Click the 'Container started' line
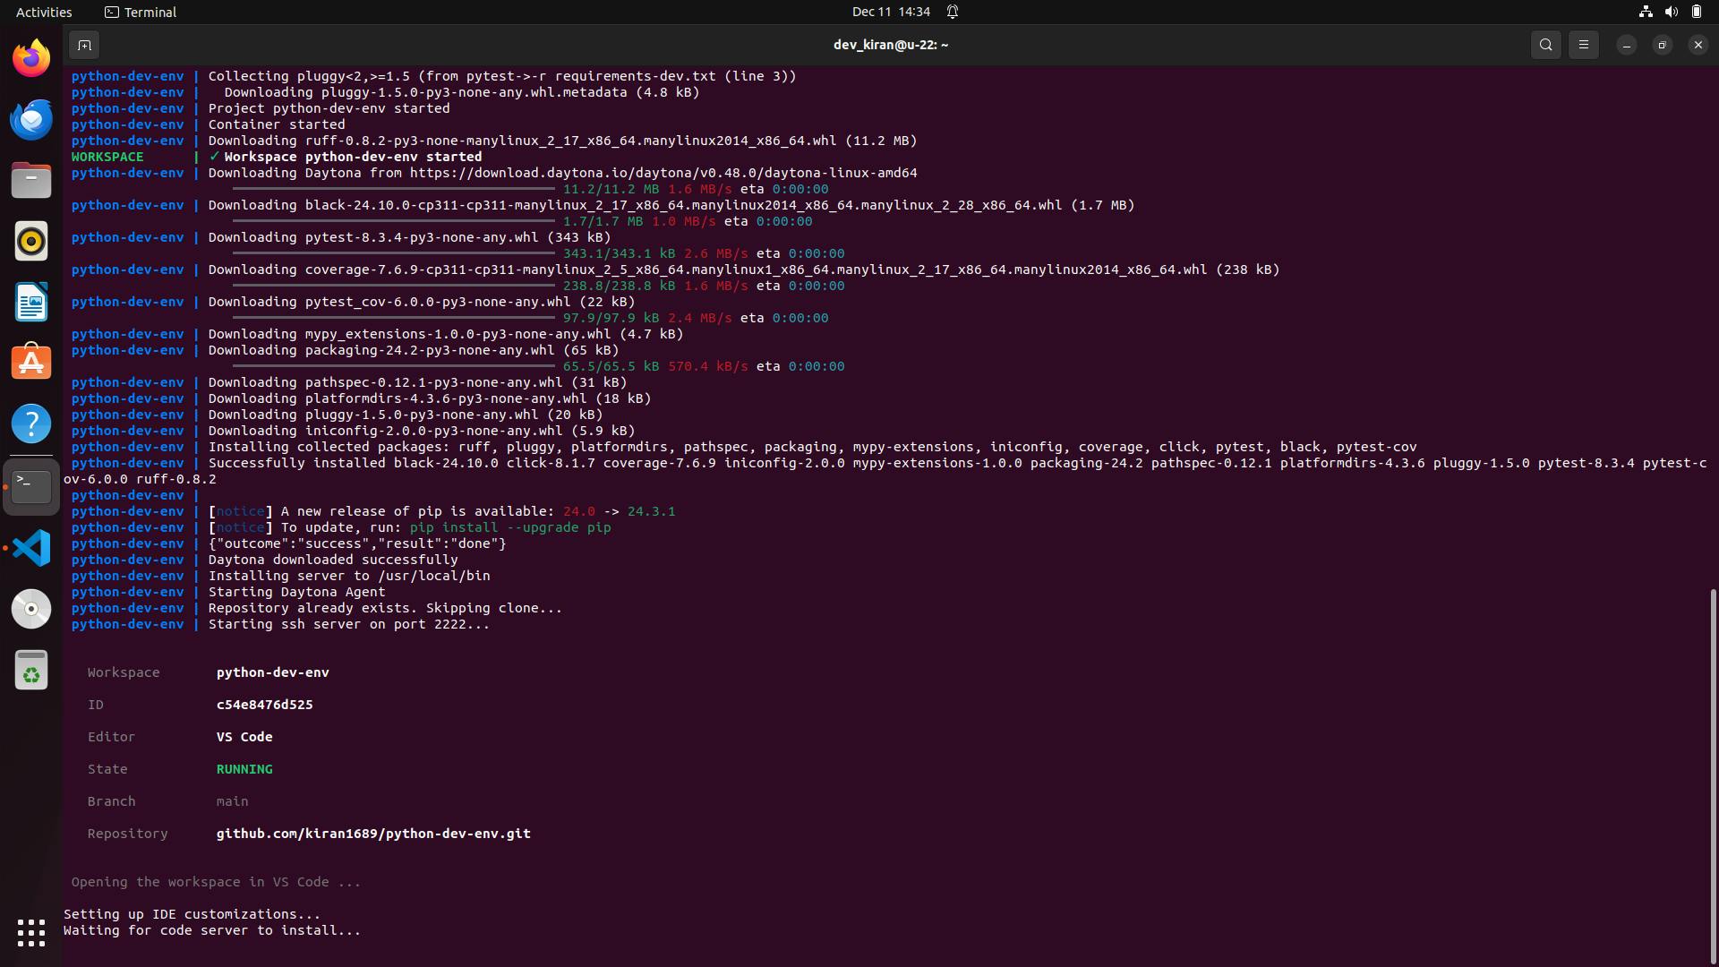This screenshot has width=1719, height=967. pos(277,124)
